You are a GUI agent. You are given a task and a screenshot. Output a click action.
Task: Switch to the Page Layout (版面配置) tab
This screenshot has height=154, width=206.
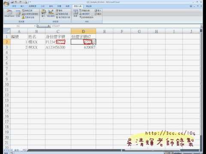pyautogui.click(x=33, y=6)
